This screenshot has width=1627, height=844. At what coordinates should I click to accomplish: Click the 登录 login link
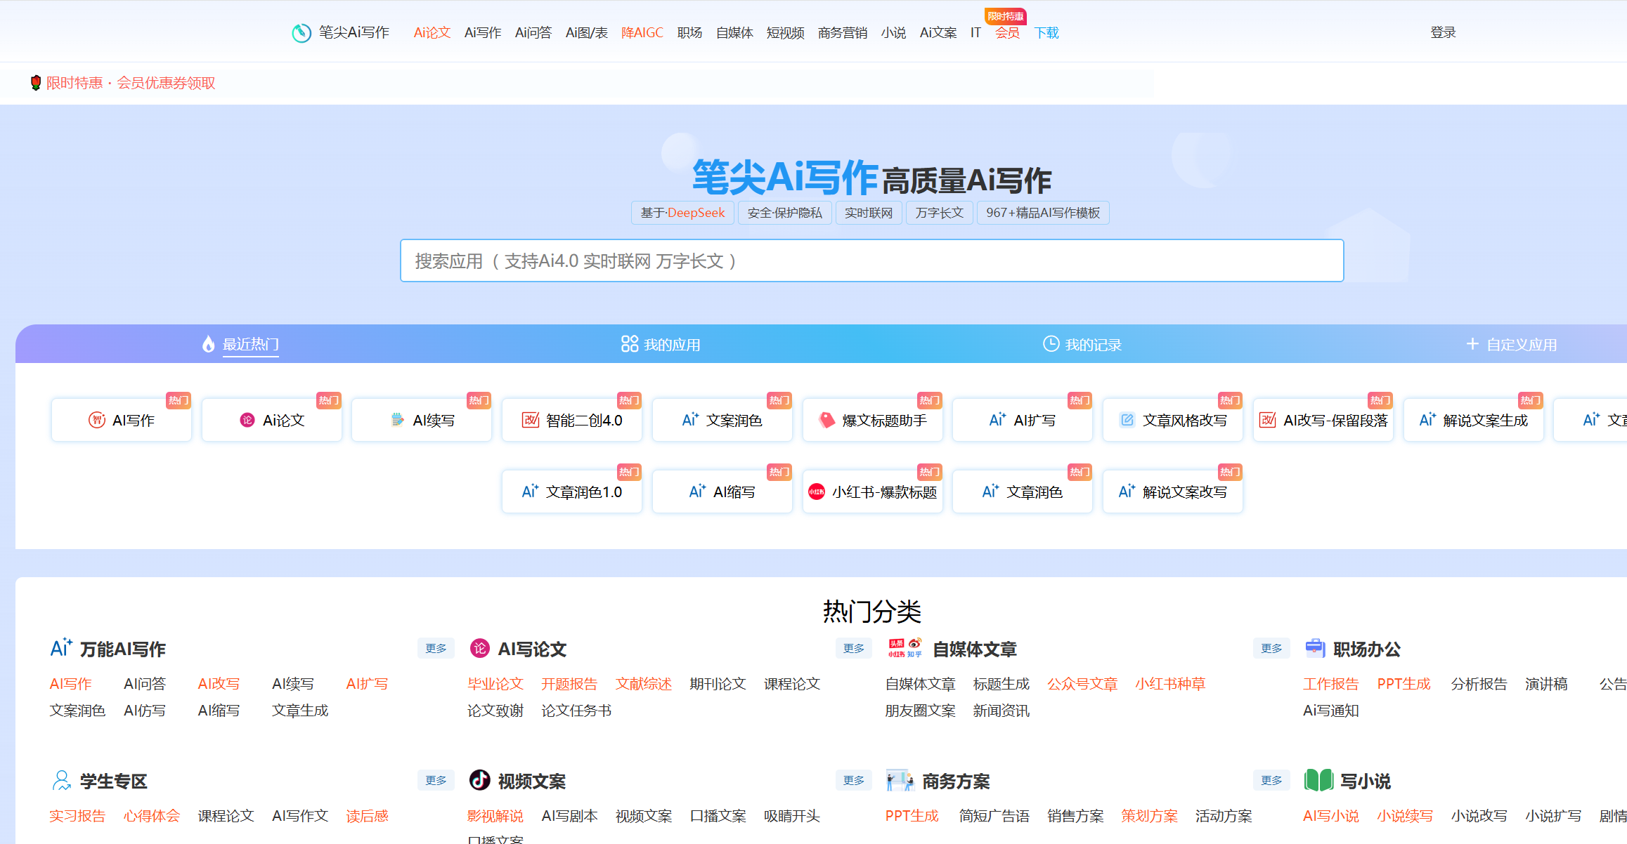pyautogui.click(x=1442, y=32)
